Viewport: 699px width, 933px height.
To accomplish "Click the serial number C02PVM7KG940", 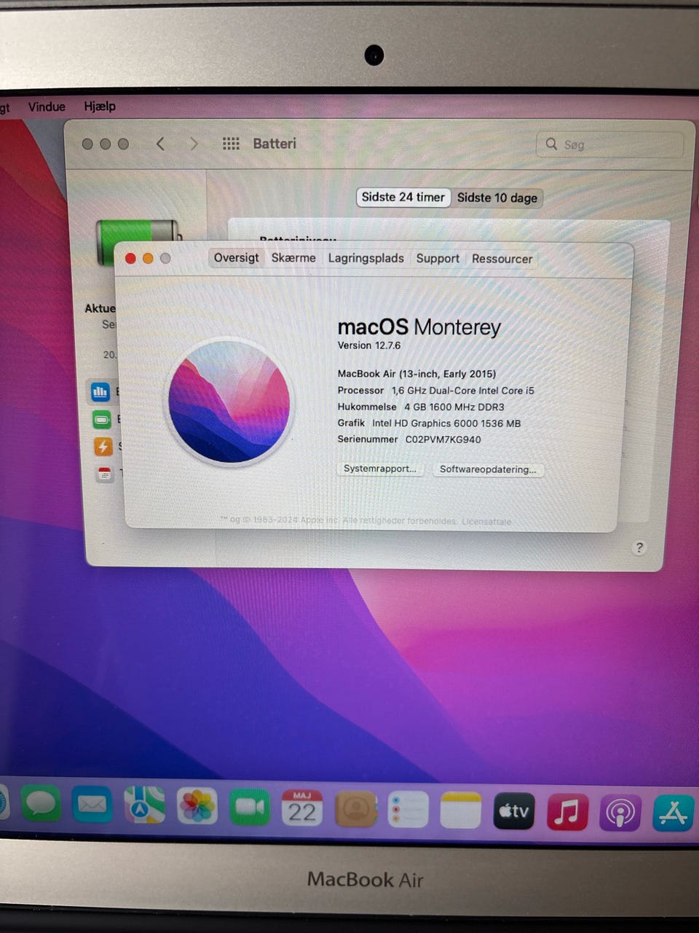I will pyautogui.click(x=443, y=440).
